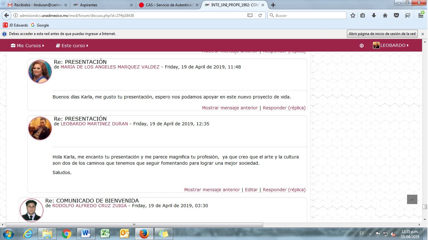The height and width of the screenshot is (240, 428).
Task: Expand the Mis Cursos menu
Action: tap(28, 46)
